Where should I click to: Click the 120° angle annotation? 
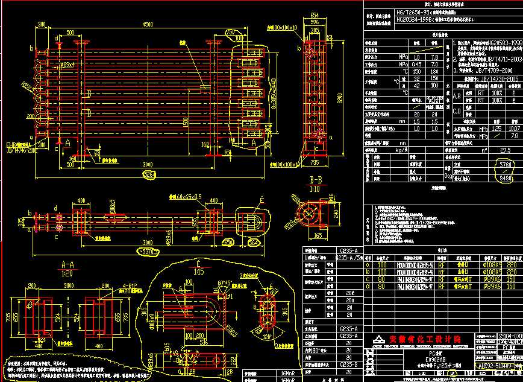[267, 337]
